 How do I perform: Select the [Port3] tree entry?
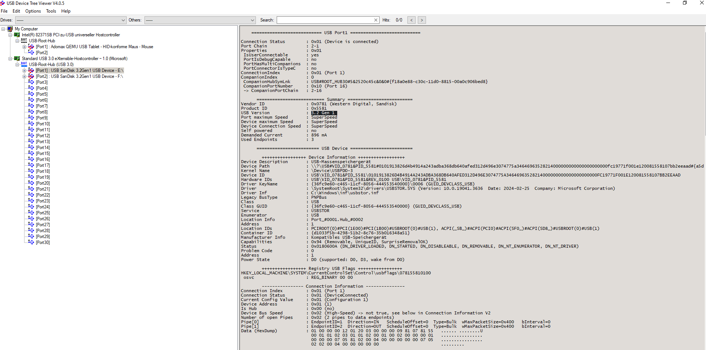[x=42, y=82]
